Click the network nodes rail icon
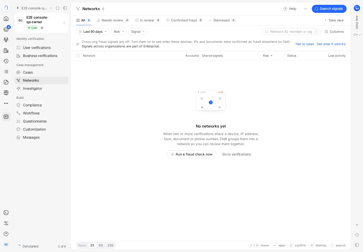The height and width of the screenshot is (252, 363). (x=6, y=40)
